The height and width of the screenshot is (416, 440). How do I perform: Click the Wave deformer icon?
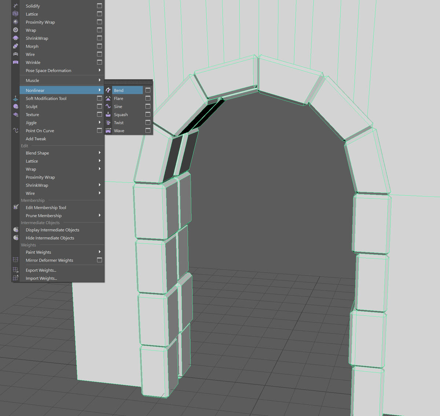(x=108, y=130)
